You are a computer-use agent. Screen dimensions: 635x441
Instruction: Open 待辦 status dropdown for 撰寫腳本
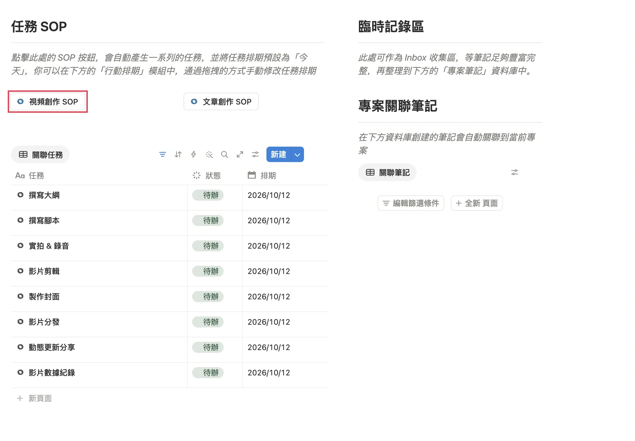pyautogui.click(x=208, y=221)
